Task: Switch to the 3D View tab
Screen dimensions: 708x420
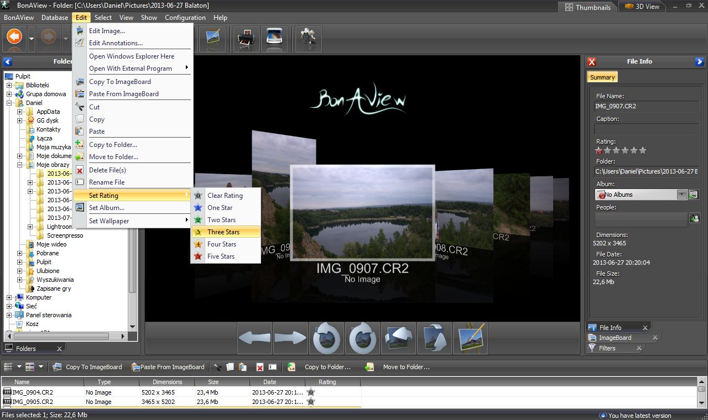Action: 642,7
